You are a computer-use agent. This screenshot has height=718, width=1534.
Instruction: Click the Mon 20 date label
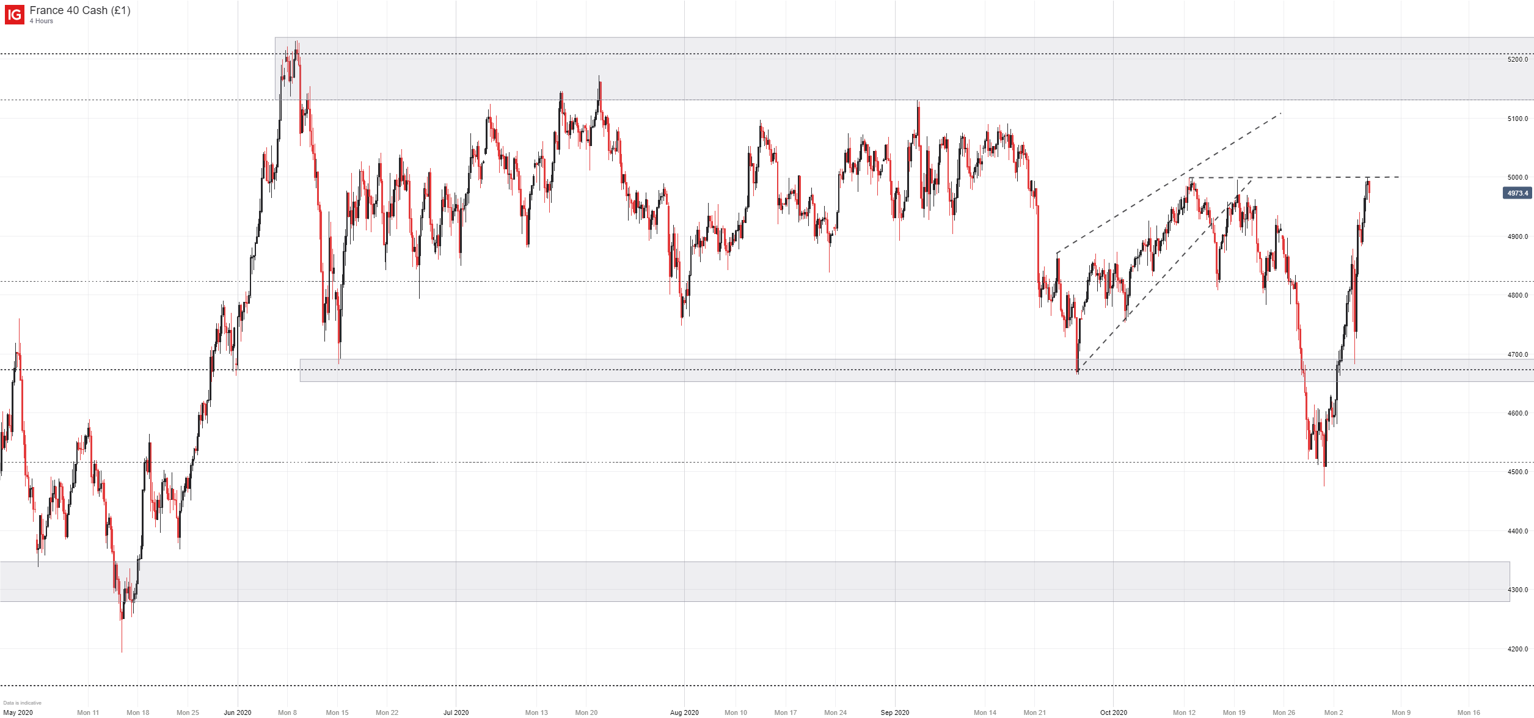click(x=586, y=713)
